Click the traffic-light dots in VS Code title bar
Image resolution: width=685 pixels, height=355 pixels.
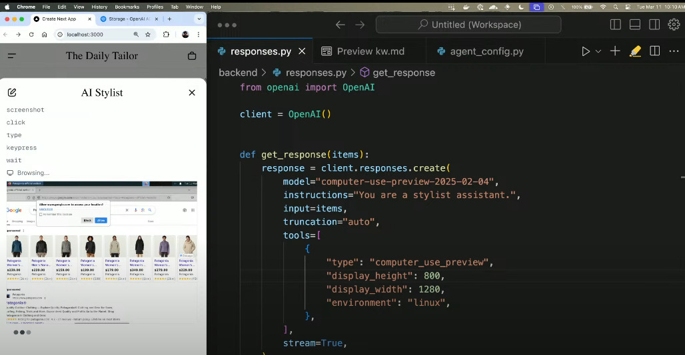click(227, 25)
